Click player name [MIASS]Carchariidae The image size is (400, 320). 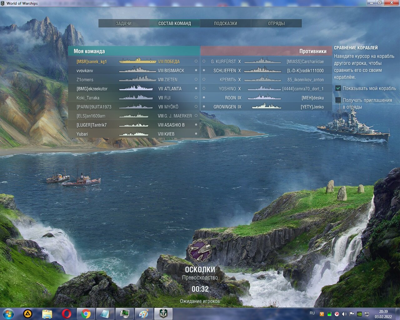305,62
